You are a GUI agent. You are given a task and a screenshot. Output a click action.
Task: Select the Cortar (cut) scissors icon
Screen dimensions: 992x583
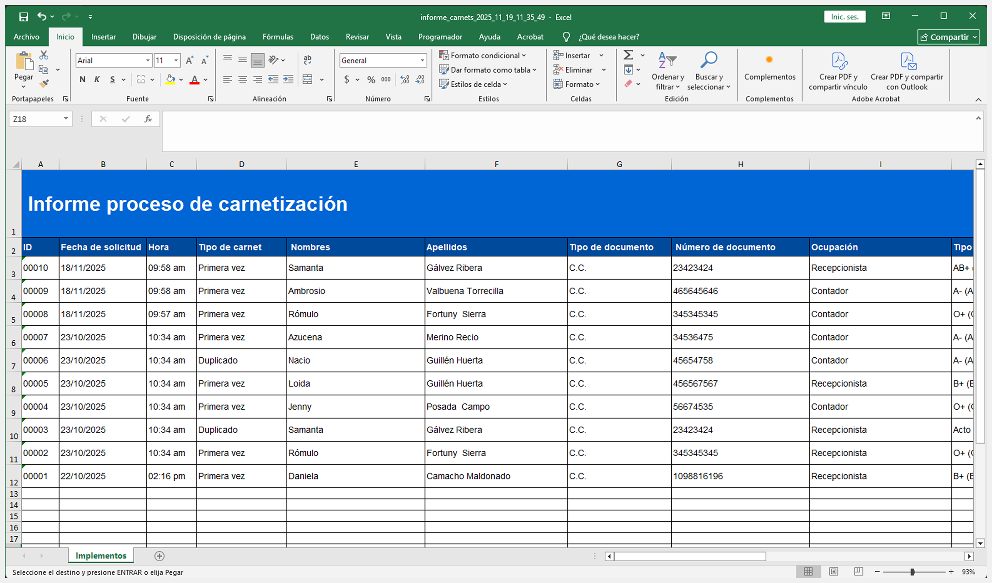43,55
